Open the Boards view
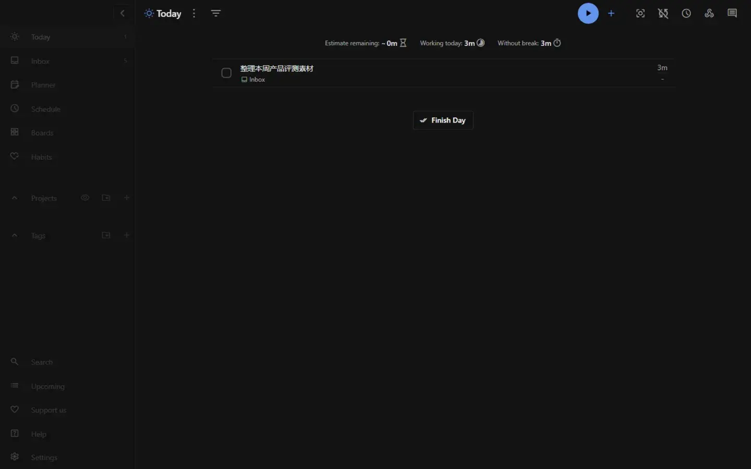 (68, 133)
